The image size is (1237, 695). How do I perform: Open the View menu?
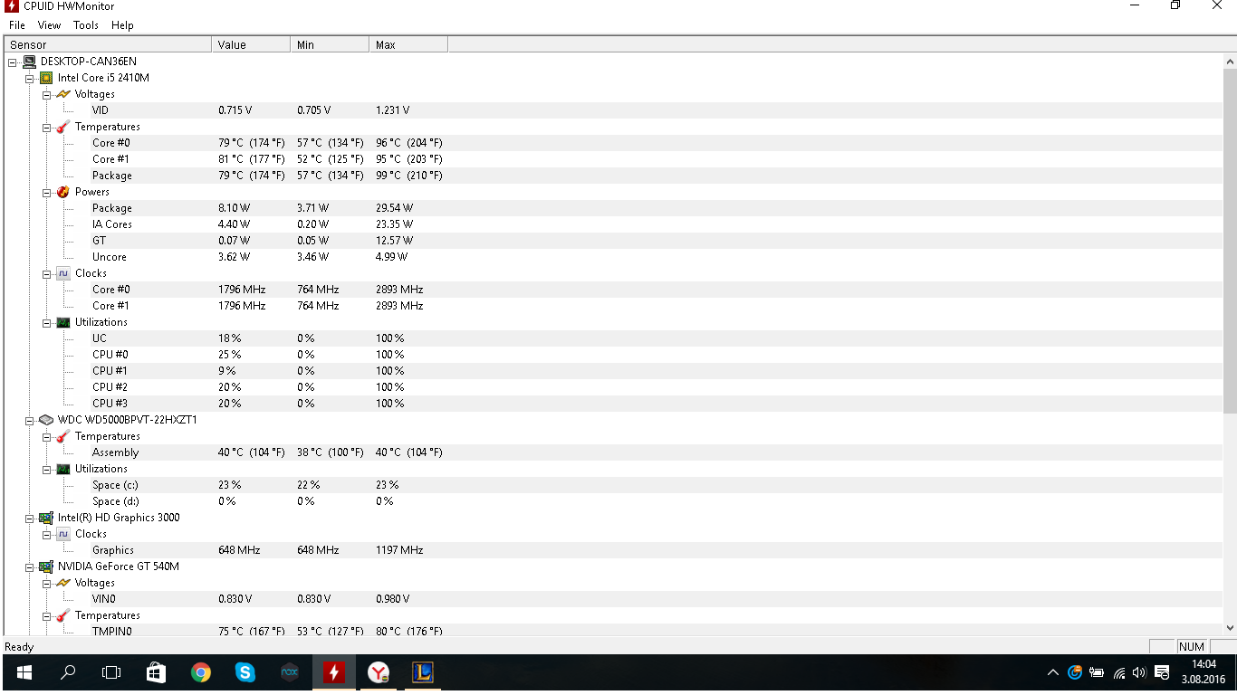(49, 25)
